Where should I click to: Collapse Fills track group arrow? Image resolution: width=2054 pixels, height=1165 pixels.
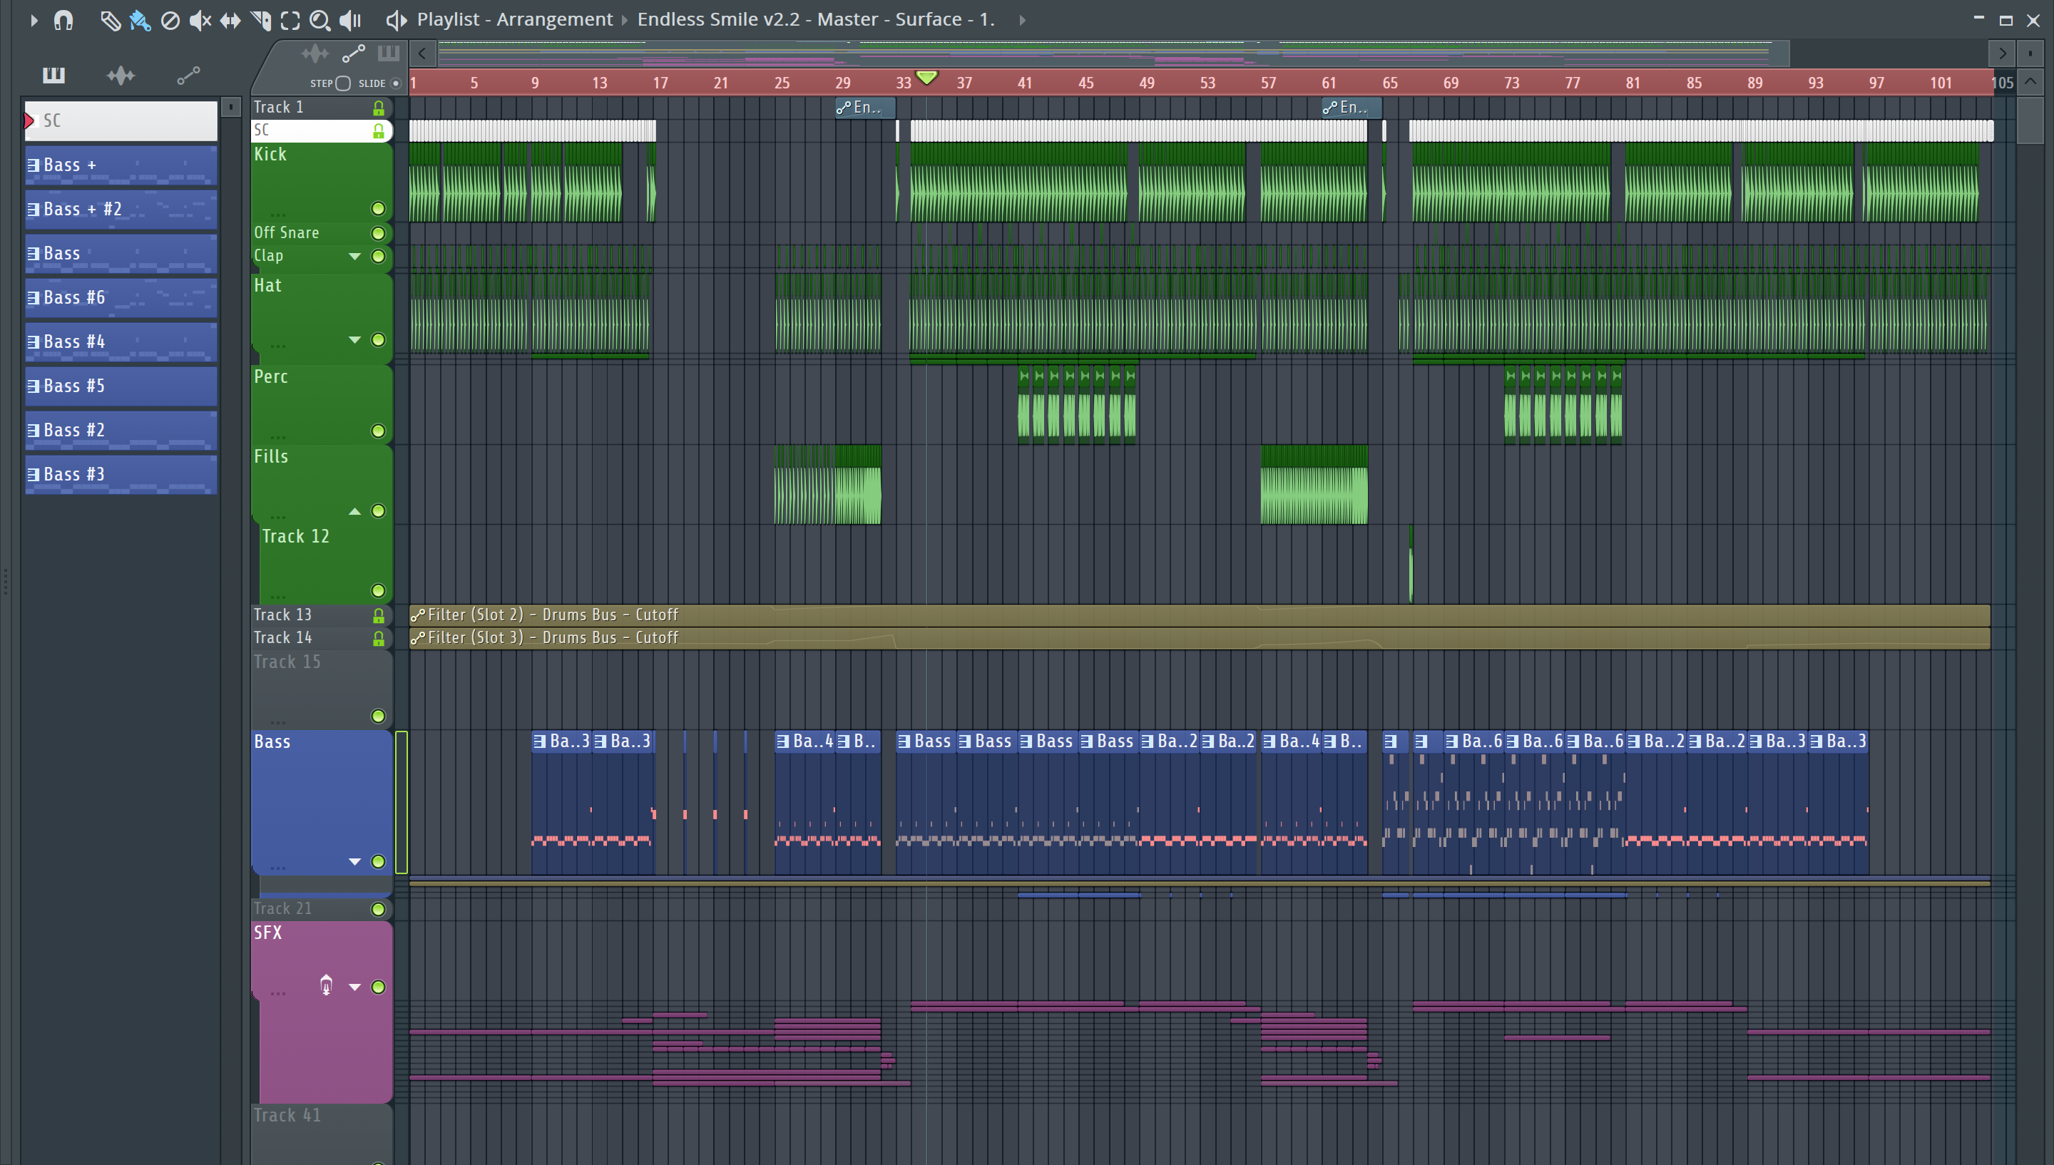click(x=354, y=511)
